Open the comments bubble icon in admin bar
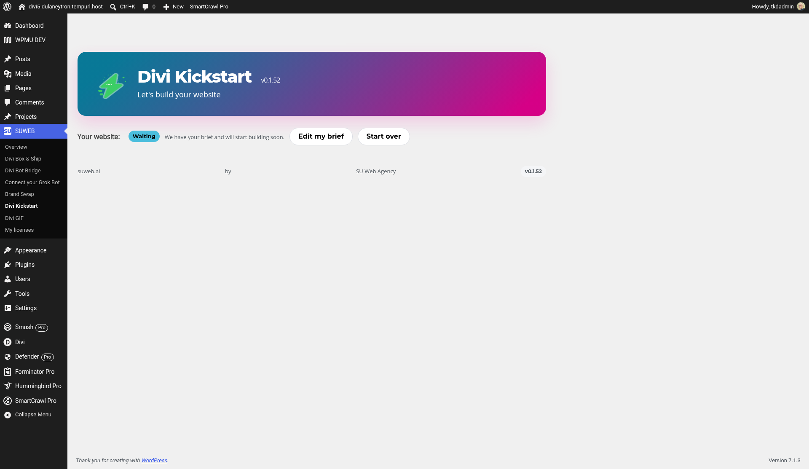809x469 pixels. click(x=145, y=7)
